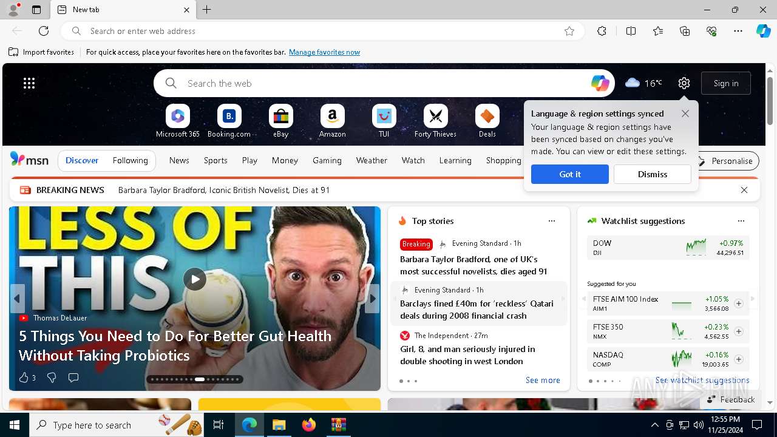Screen dimensions: 777x437
Task: Add this page to favorites star
Action: click(569, 31)
